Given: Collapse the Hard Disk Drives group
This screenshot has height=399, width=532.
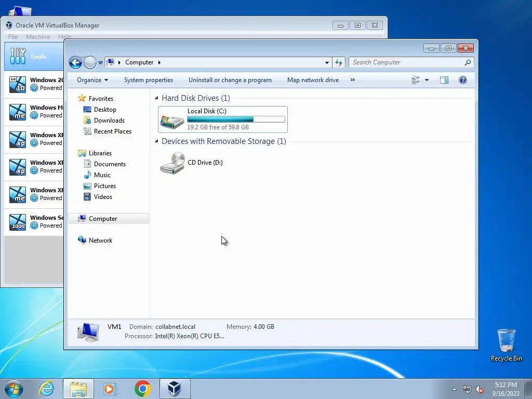Looking at the screenshot, I should click(x=156, y=98).
